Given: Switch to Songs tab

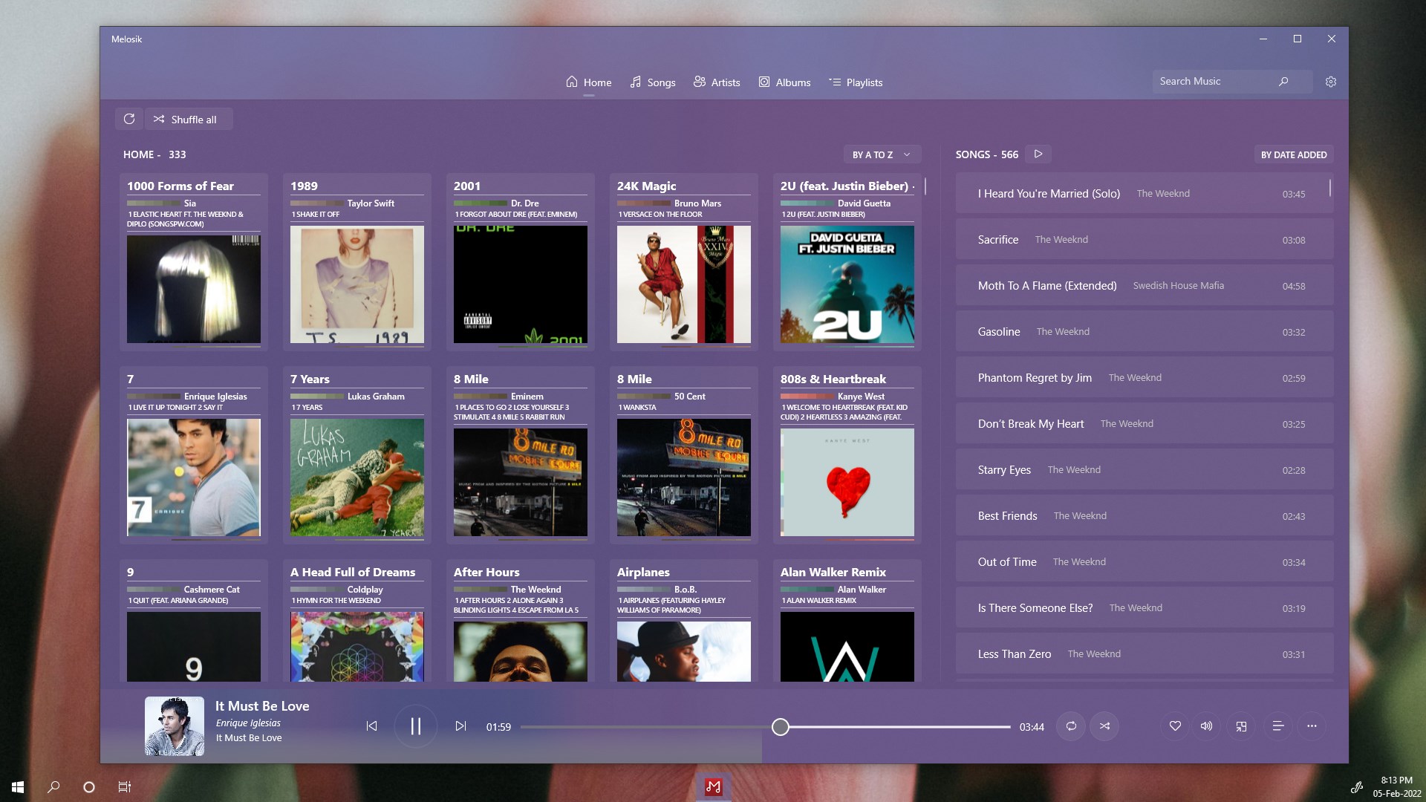Looking at the screenshot, I should (653, 82).
